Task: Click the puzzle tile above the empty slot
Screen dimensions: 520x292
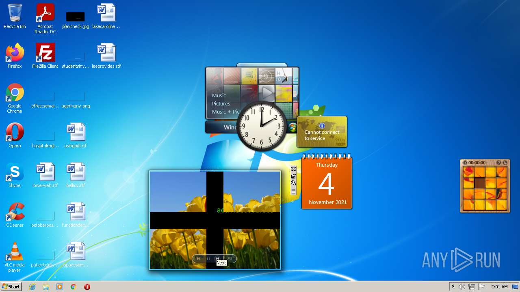Action: (480, 172)
